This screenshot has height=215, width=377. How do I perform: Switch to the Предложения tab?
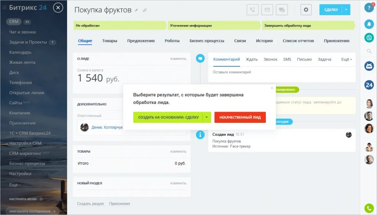141,41
